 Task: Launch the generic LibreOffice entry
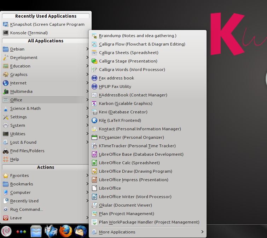[147, 188]
